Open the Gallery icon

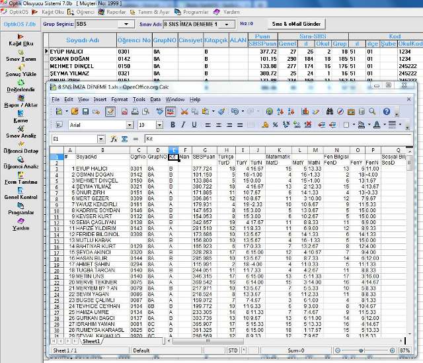(x=351, y=112)
